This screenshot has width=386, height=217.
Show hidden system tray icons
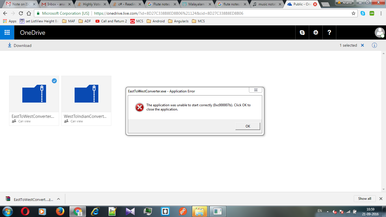coord(328,211)
